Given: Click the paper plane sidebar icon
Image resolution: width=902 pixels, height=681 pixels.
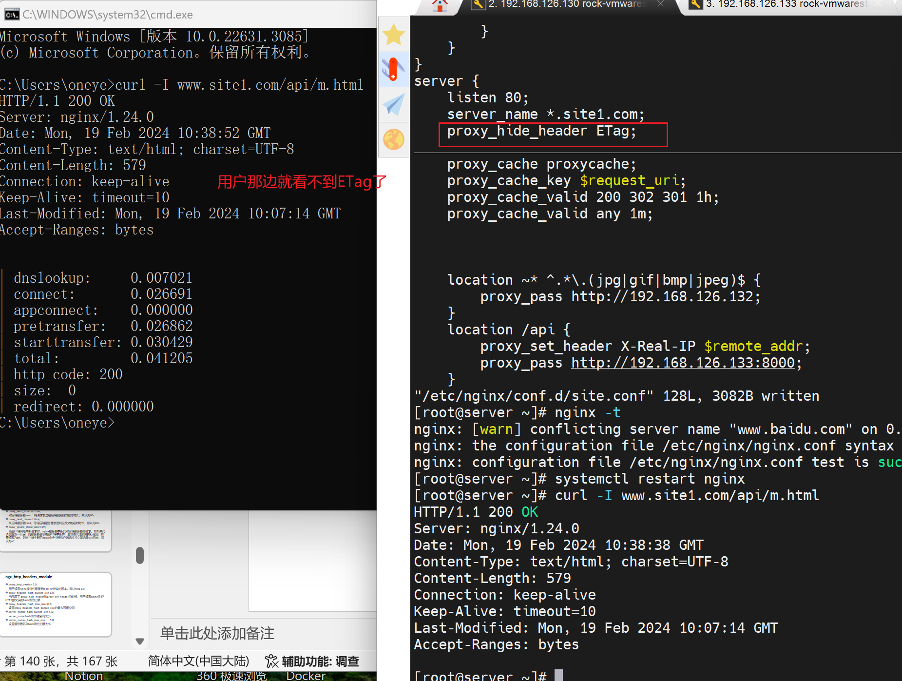Looking at the screenshot, I should [393, 104].
